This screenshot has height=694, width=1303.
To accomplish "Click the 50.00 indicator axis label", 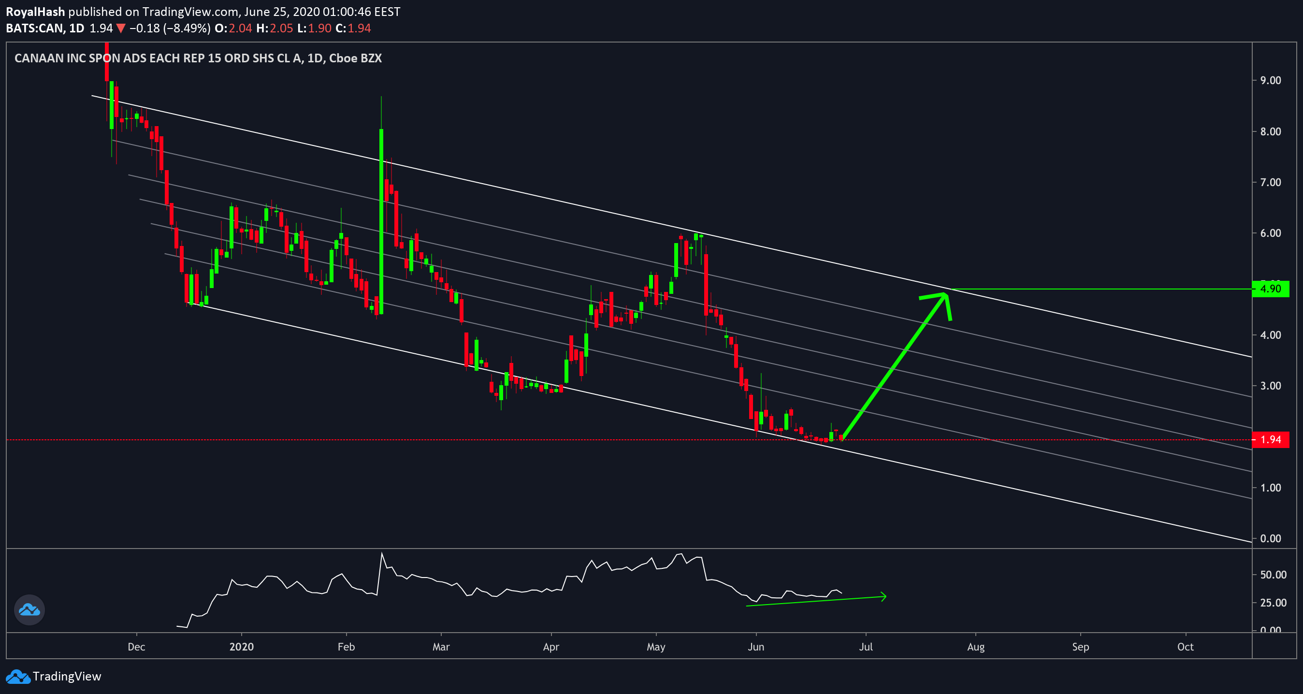I will pyautogui.click(x=1273, y=575).
